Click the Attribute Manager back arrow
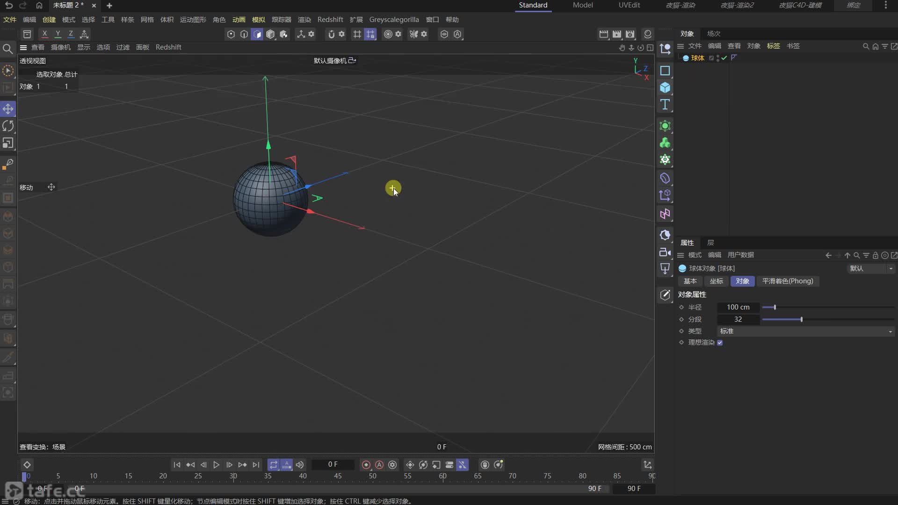898x505 pixels. [x=828, y=255]
